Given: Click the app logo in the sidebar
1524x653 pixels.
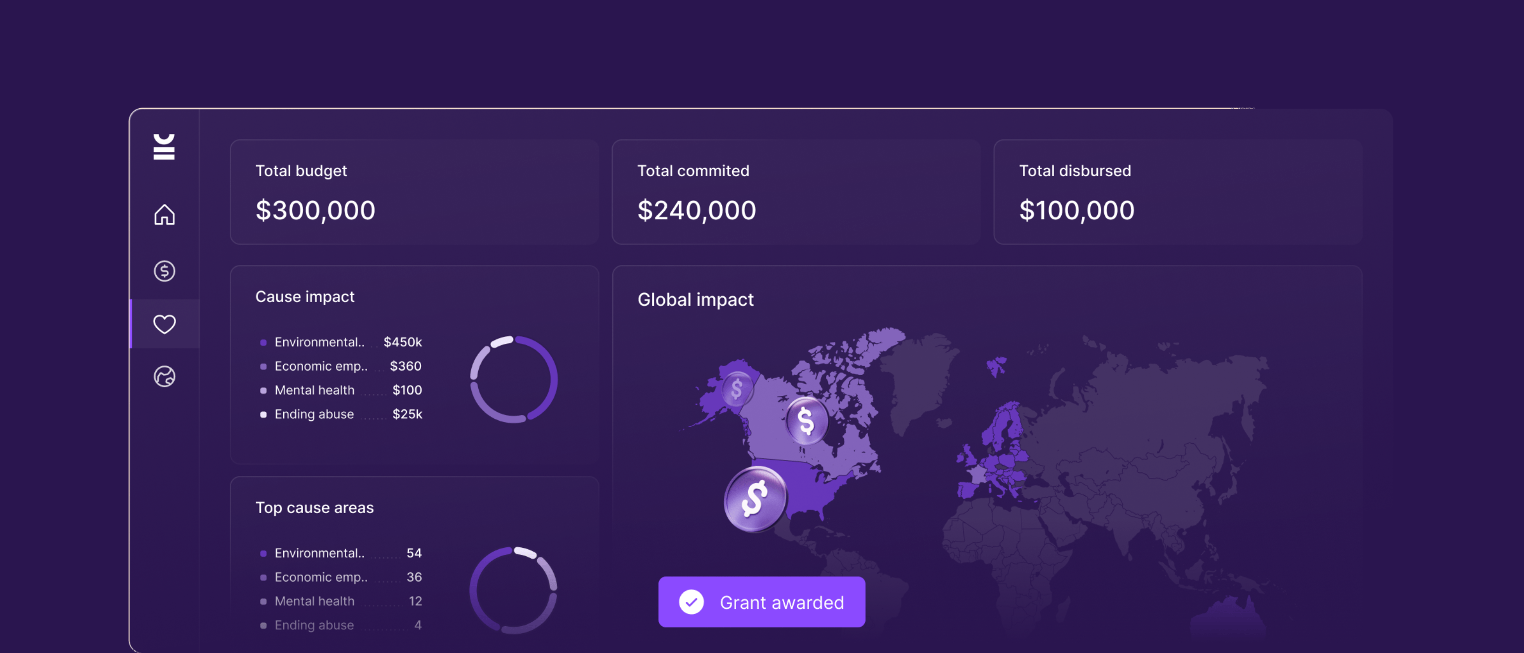Looking at the screenshot, I should click(x=164, y=147).
